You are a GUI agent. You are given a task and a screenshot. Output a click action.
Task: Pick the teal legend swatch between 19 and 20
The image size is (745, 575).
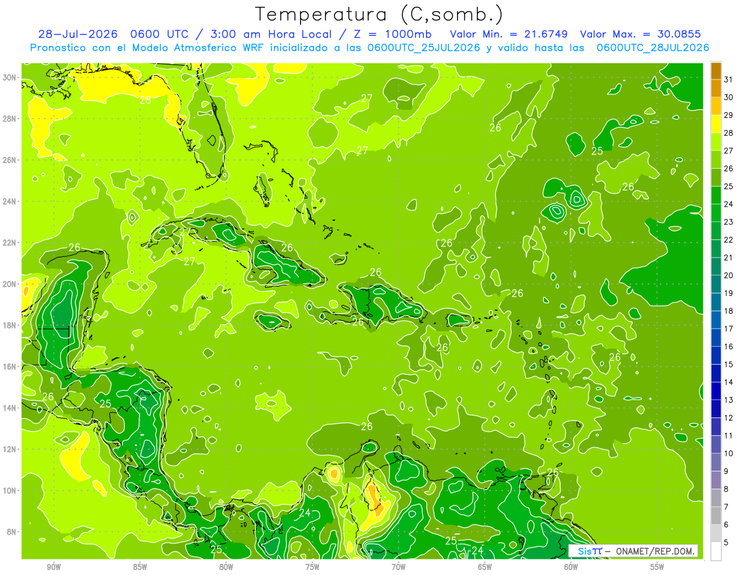(716, 285)
